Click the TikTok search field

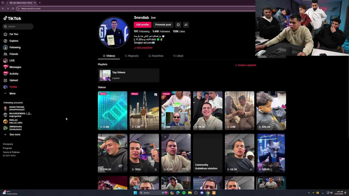pyautogui.click(x=18, y=26)
